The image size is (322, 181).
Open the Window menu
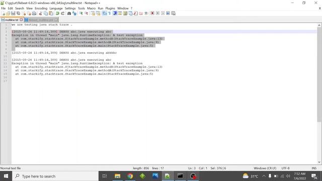pyautogui.click(x=123, y=9)
